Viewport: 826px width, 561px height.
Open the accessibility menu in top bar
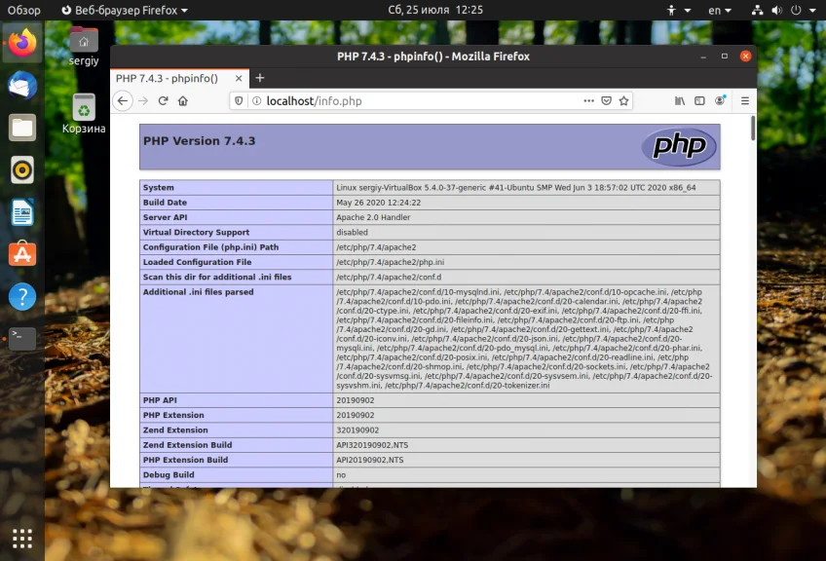pyautogui.click(x=679, y=10)
